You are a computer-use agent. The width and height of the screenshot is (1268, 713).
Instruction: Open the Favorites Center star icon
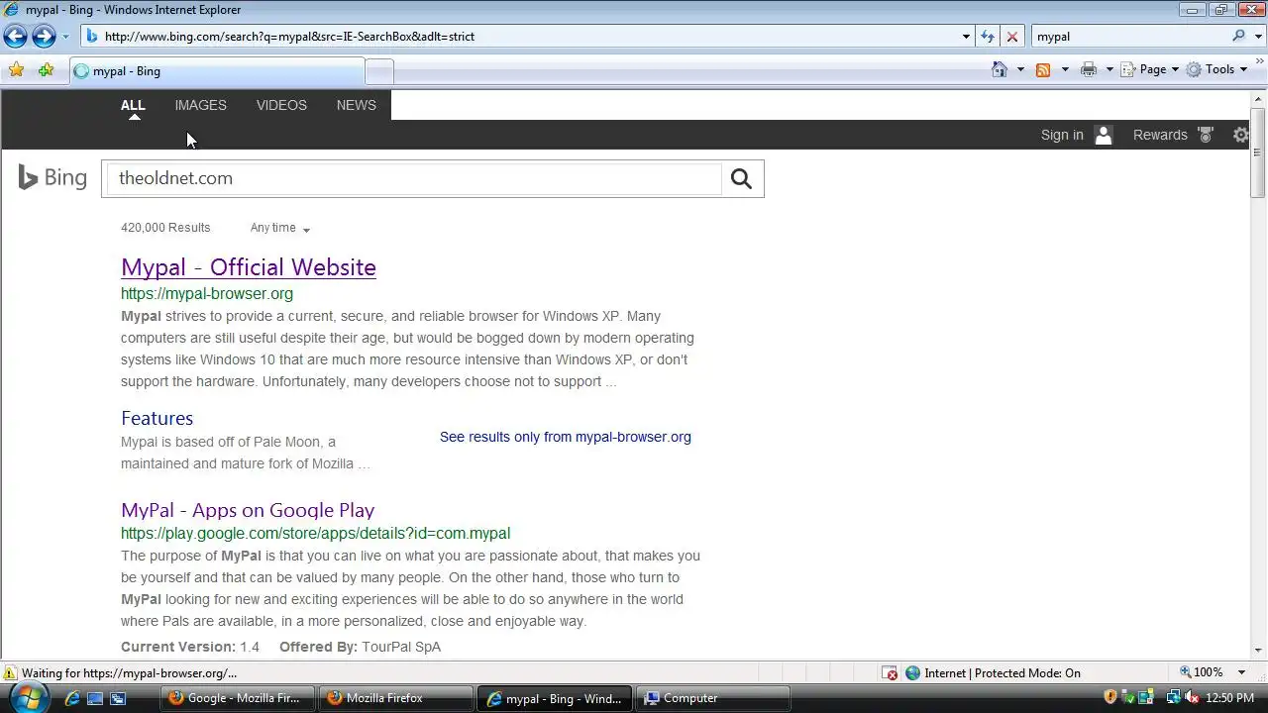tap(16, 69)
